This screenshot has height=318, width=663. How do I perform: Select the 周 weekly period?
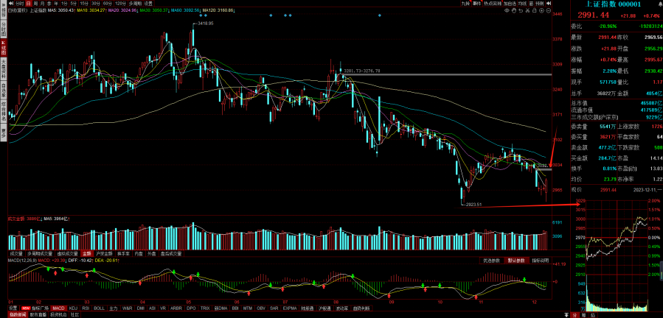[x=35, y=4]
